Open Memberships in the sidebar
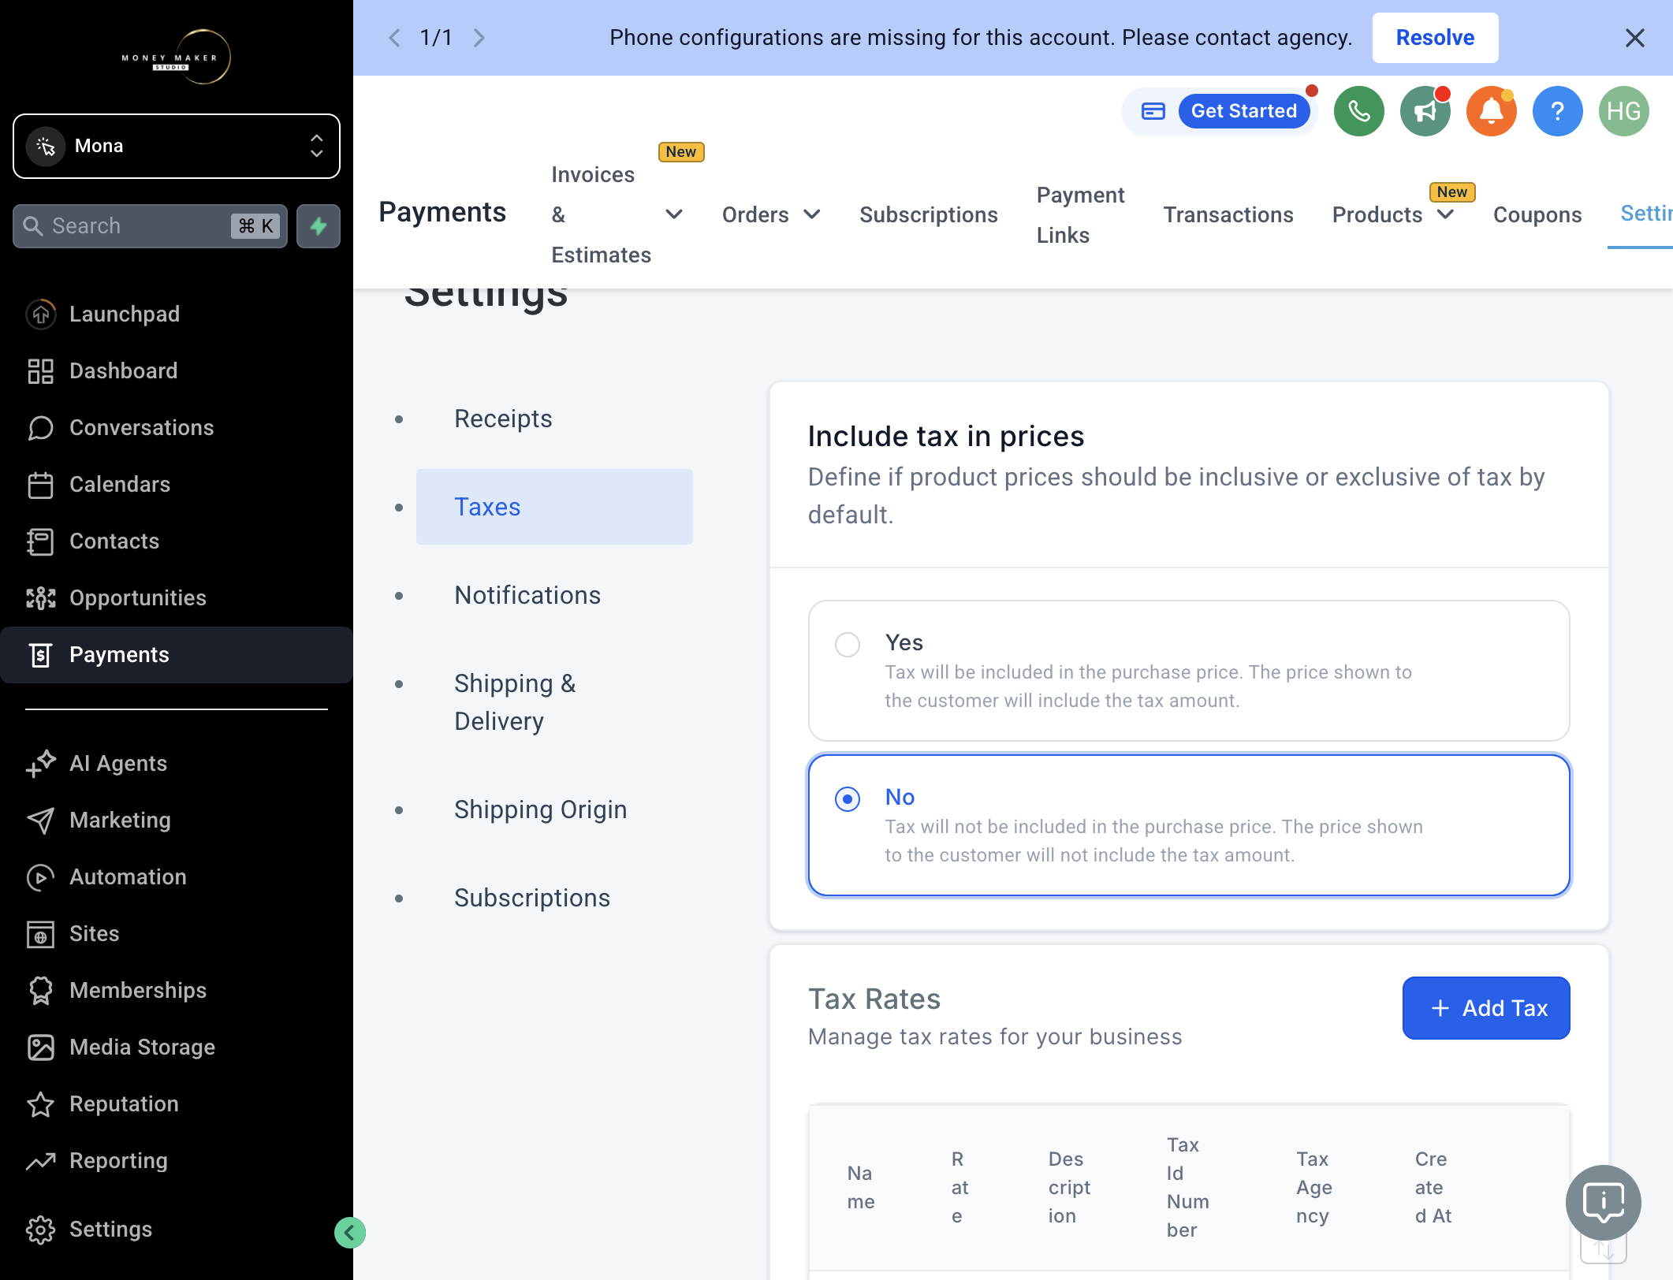Screen dimensions: 1673x1280 (177, 990)
